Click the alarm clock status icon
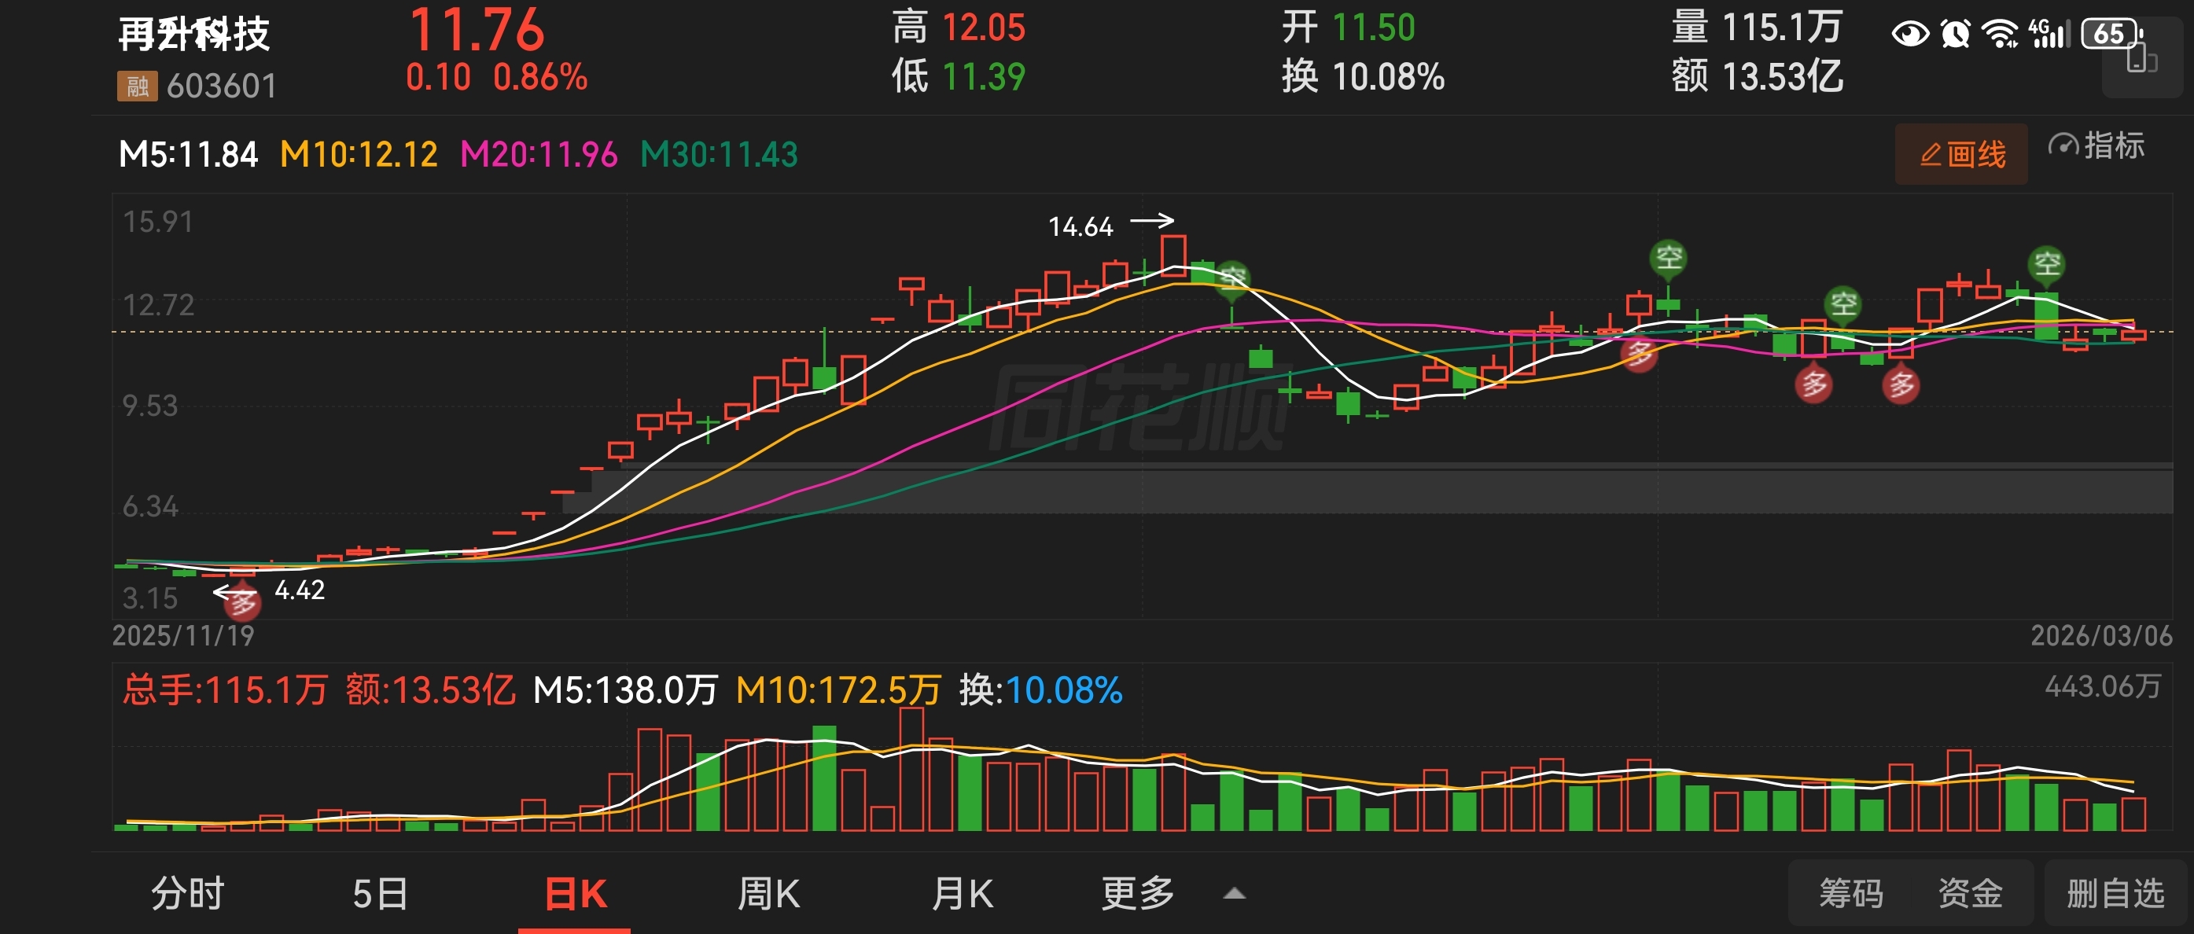Viewport: 2194px width, 934px height. 1955,34
